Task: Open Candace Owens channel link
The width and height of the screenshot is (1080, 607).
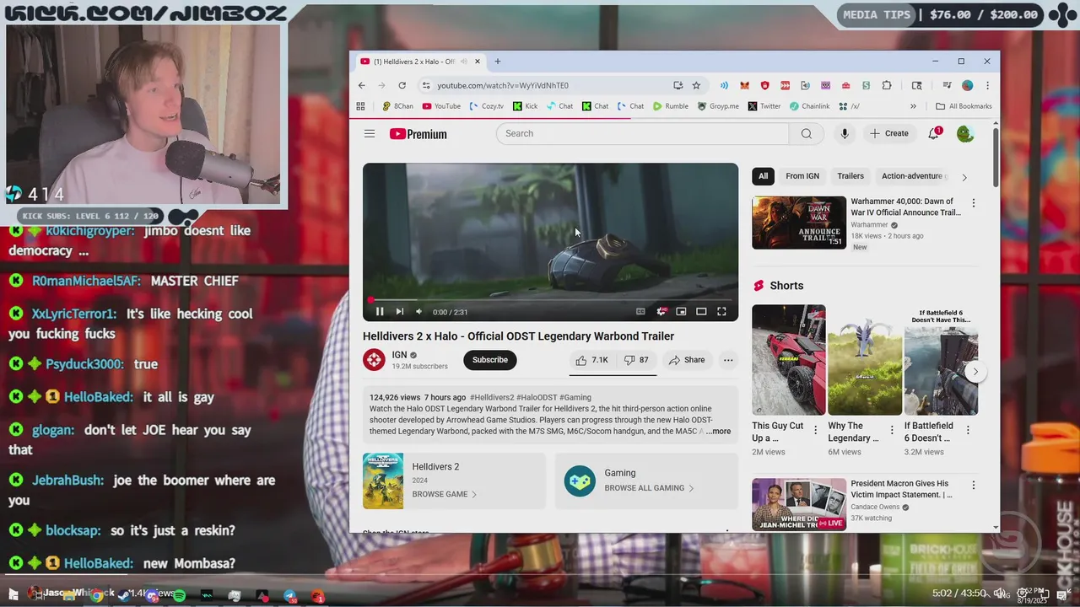Action: [x=875, y=508]
